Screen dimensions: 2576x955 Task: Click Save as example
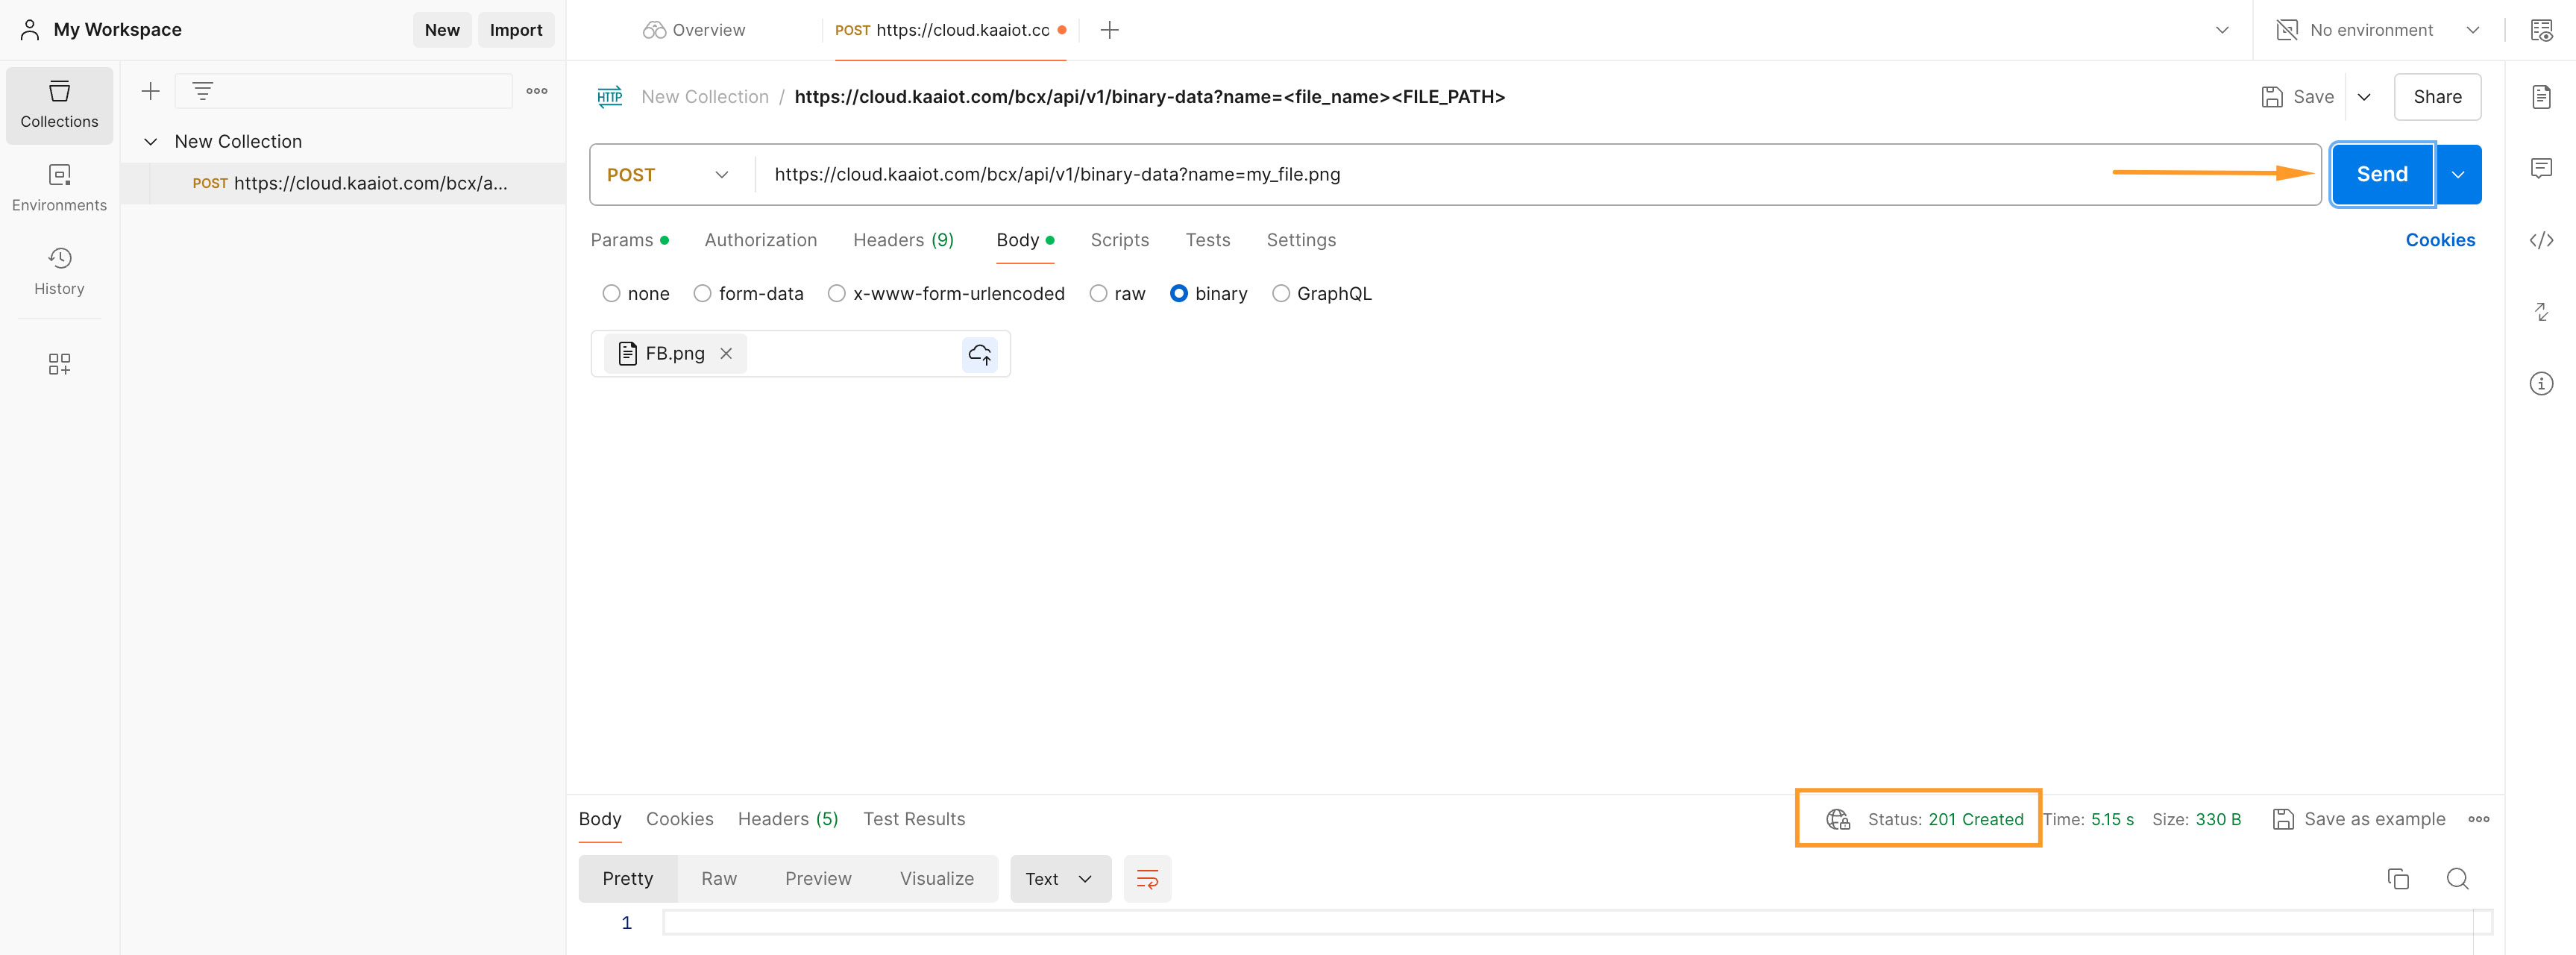coord(2358,819)
